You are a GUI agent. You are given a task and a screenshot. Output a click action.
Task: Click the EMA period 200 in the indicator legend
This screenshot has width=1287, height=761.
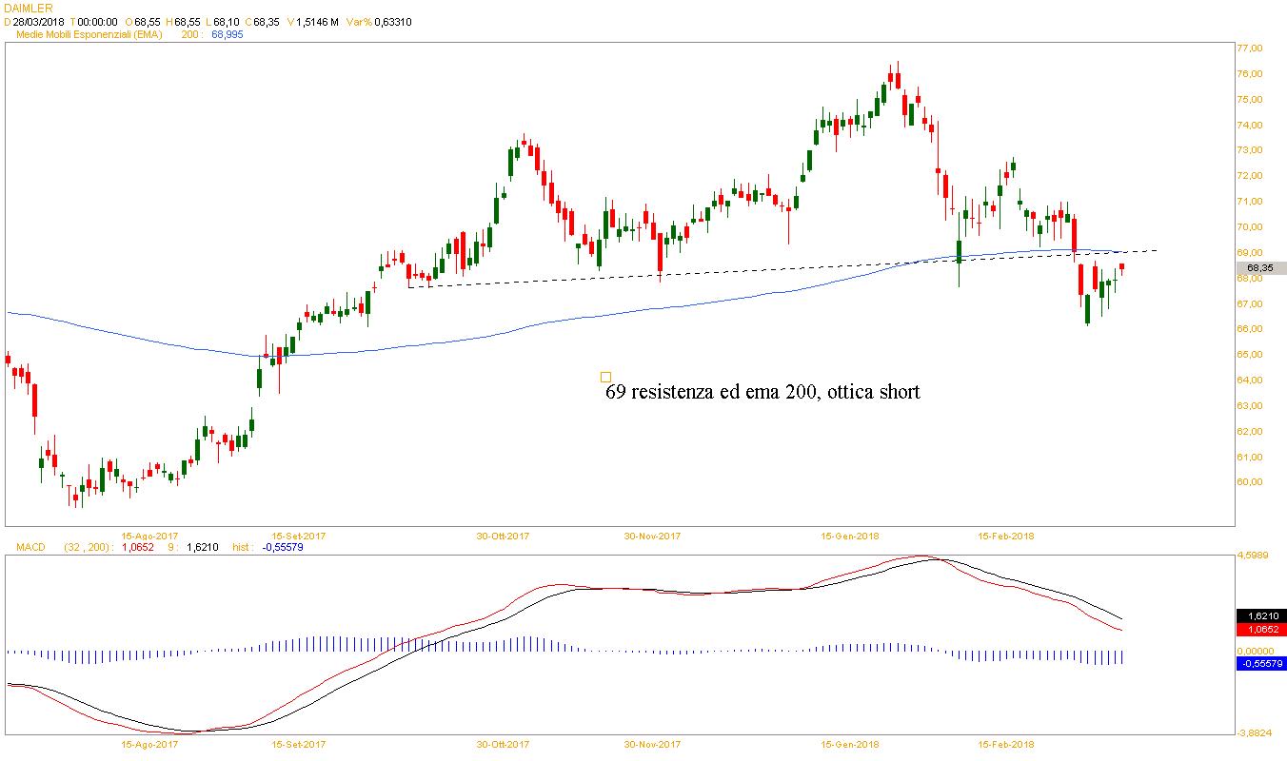pos(188,34)
